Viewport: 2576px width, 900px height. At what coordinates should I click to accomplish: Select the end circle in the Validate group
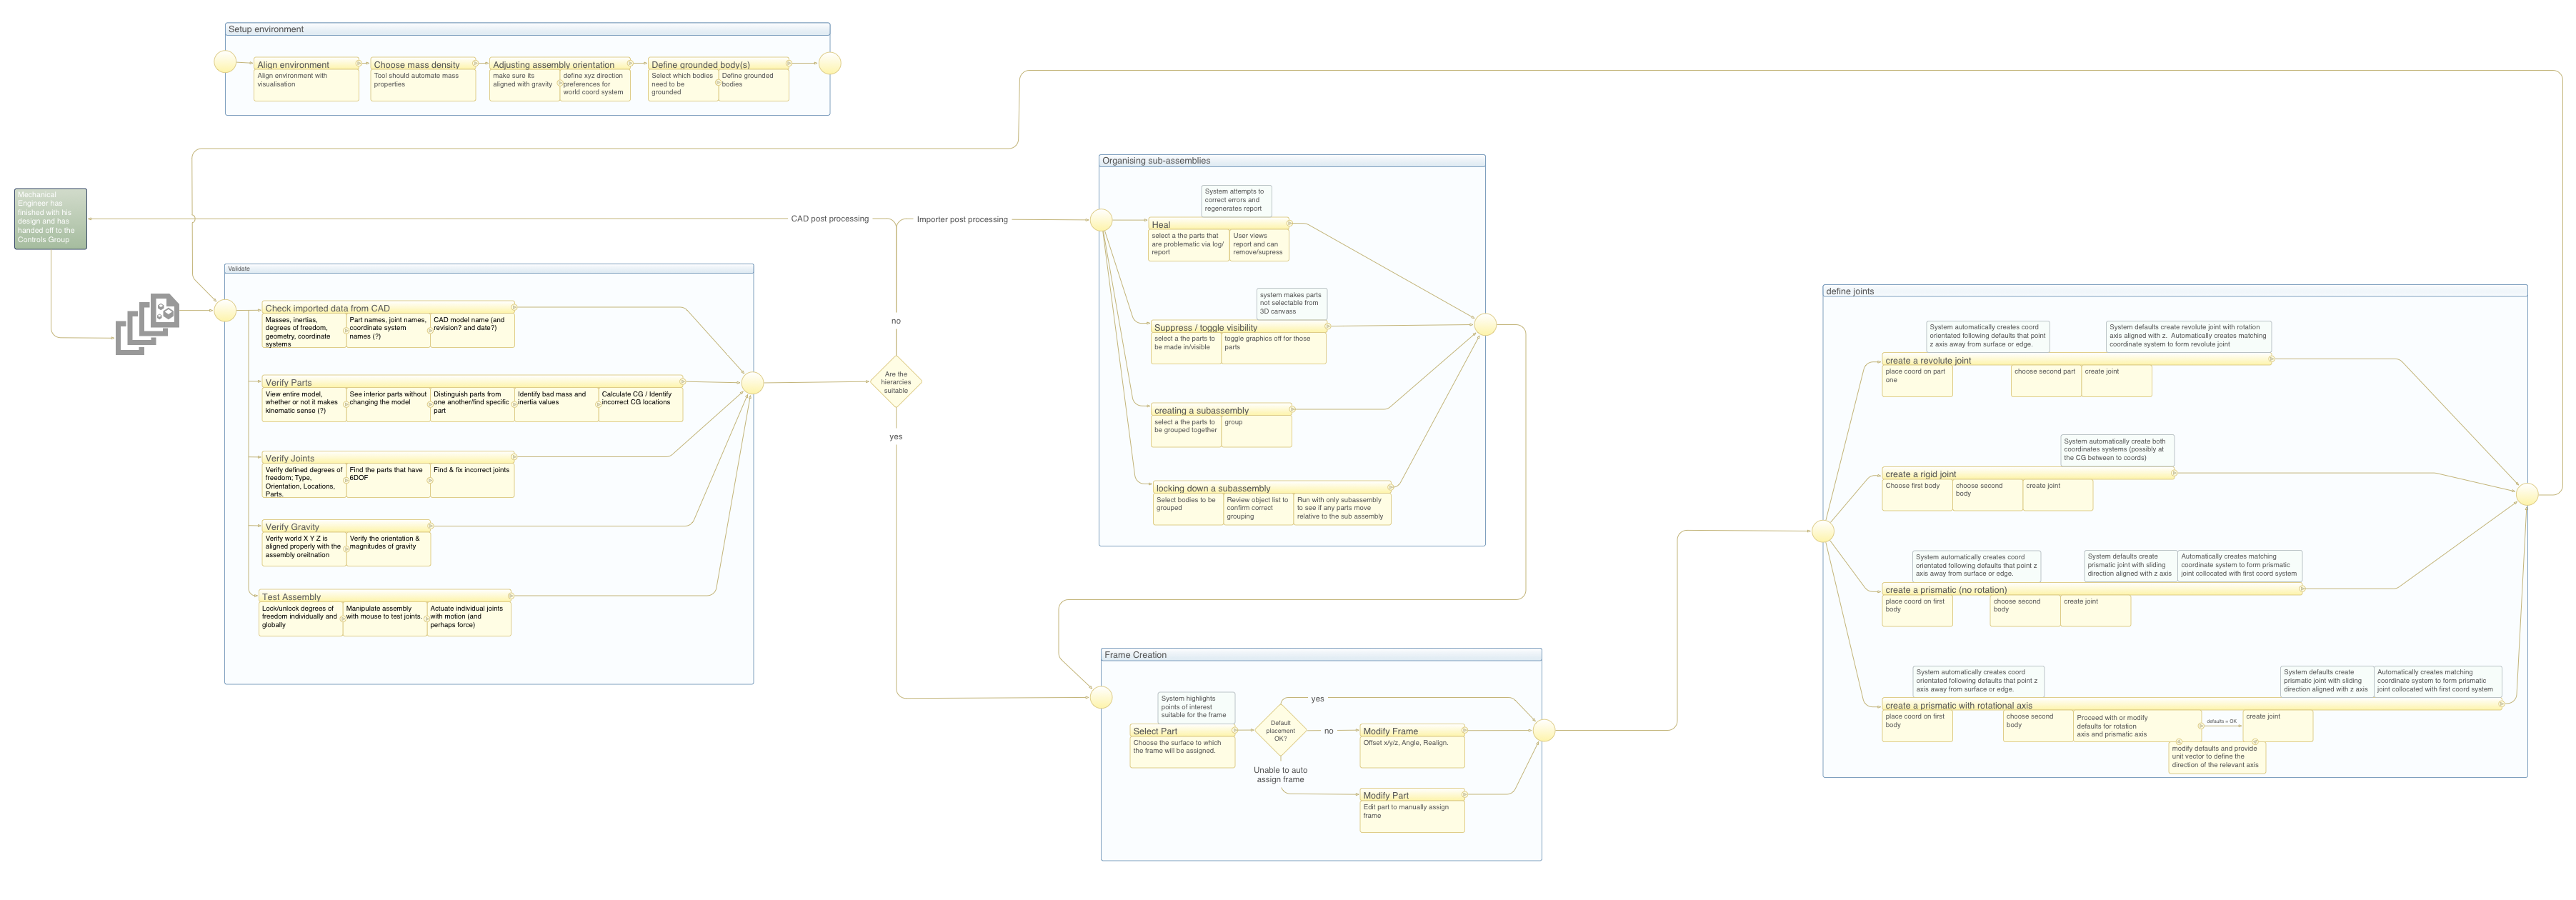click(752, 382)
